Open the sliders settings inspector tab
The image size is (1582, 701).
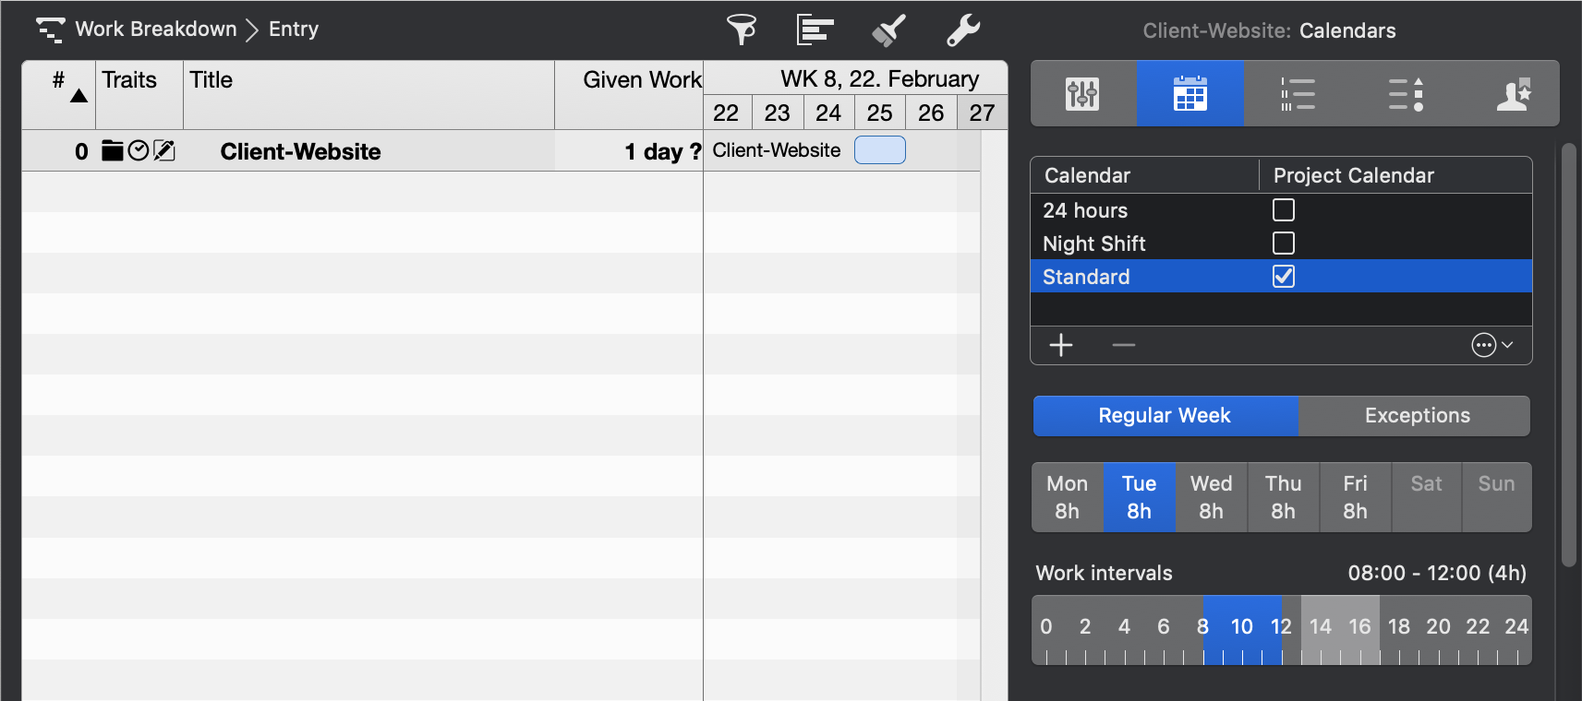click(1082, 93)
